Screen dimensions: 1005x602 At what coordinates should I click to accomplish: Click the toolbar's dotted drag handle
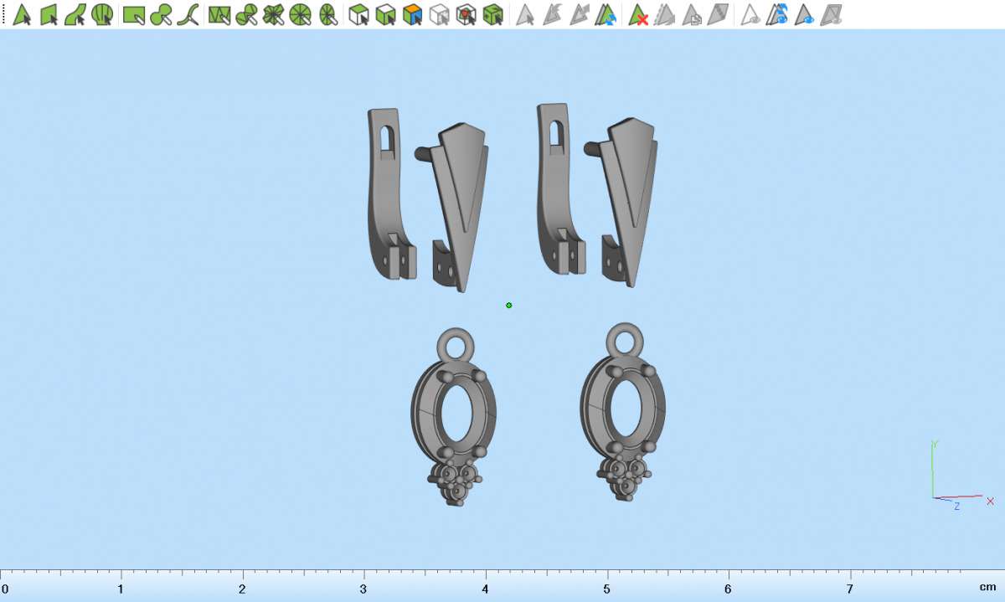click(x=3, y=14)
